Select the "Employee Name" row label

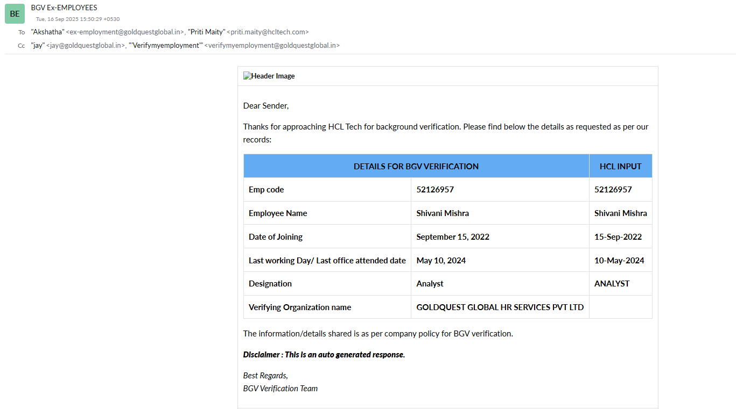pyautogui.click(x=278, y=213)
